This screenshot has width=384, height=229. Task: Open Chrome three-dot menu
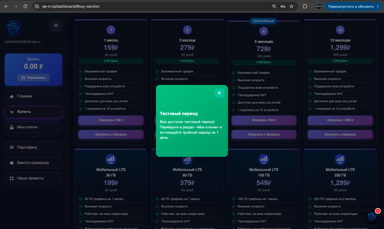pos(378,6)
